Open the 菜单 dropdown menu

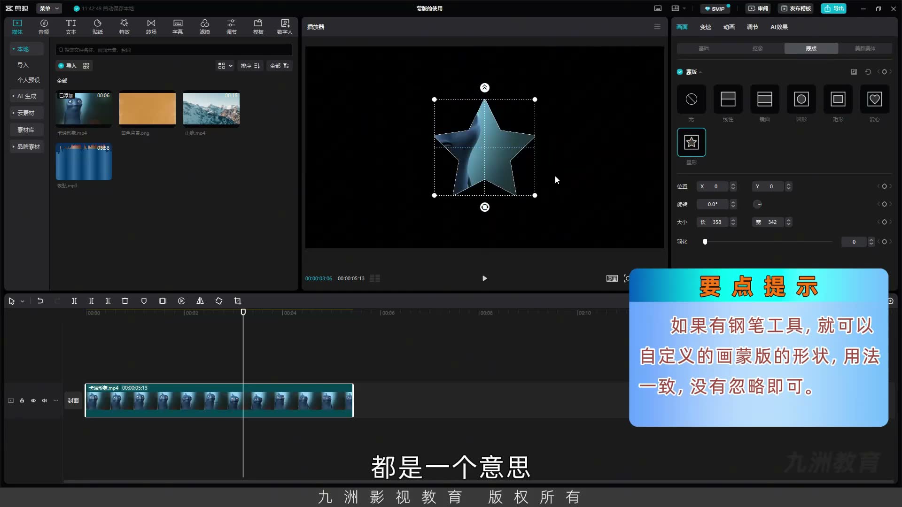(x=49, y=8)
